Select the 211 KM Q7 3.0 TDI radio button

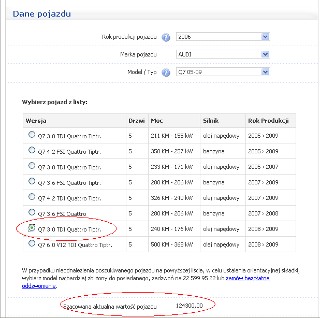coord(32,135)
